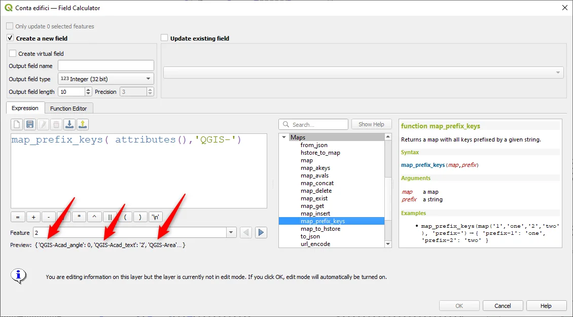Viewport: 573px width, 317px height.
Task: Insert the multiply operator button
Action: (79, 217)
